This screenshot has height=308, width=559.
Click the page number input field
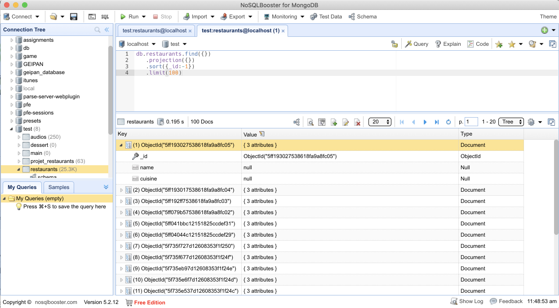[x=471, y=122]
